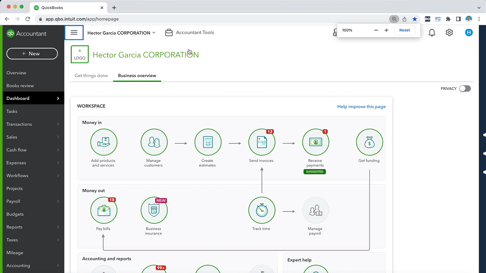The height and width of the screenshot is (273, 486).
Task: Open the H user profile avatar
Action: point(469,33)
